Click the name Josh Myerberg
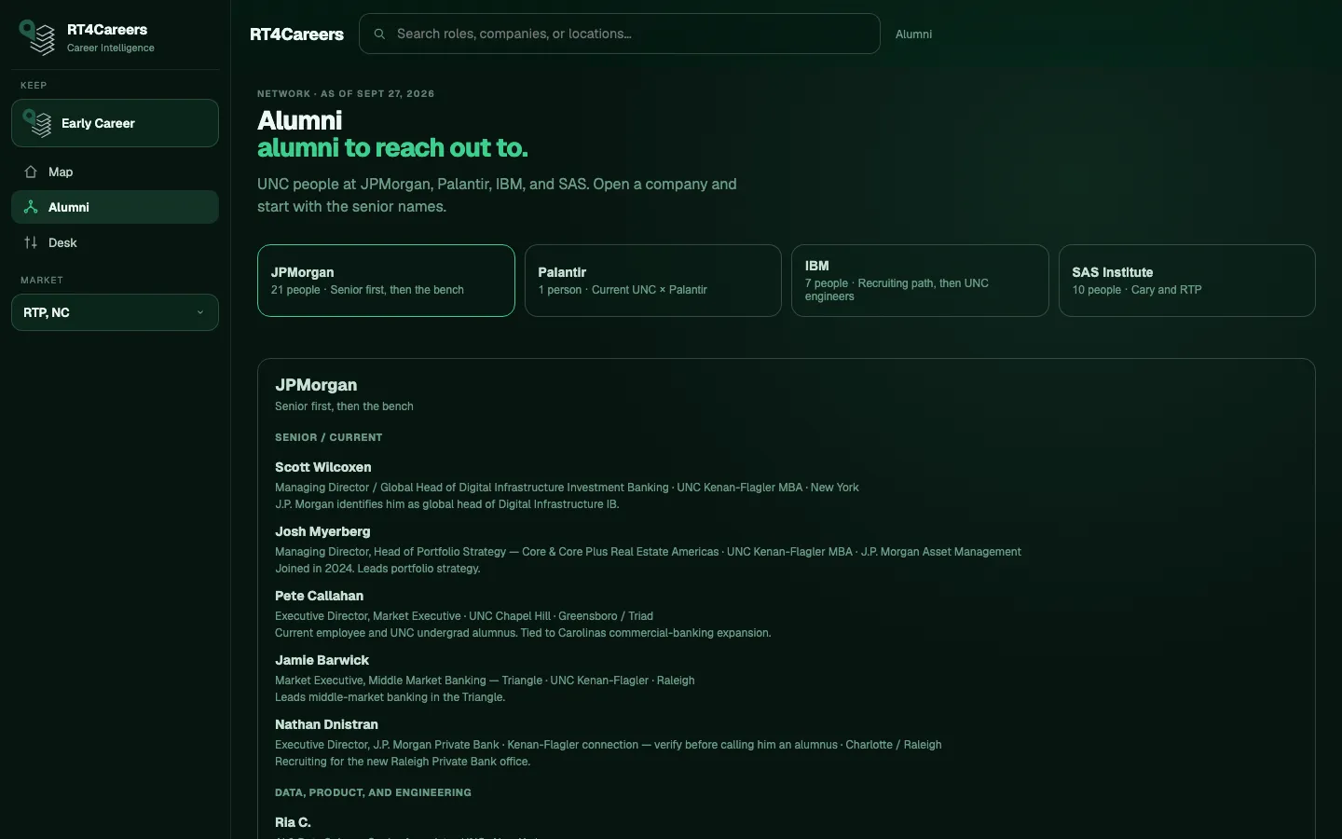The width and height of the screenshot is (1342, 839). [x=322, y=531]
